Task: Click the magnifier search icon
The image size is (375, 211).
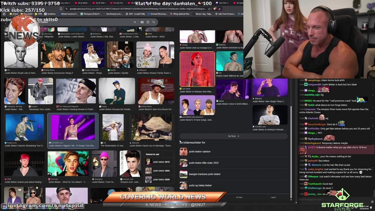Action: point(154,22)
